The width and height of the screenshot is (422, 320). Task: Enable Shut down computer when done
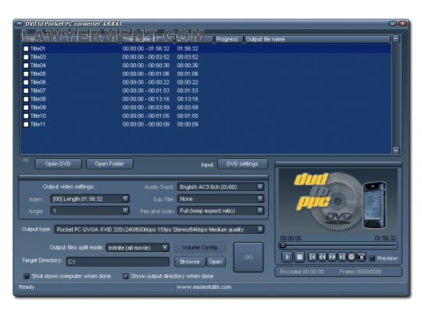tap(27, 276)
